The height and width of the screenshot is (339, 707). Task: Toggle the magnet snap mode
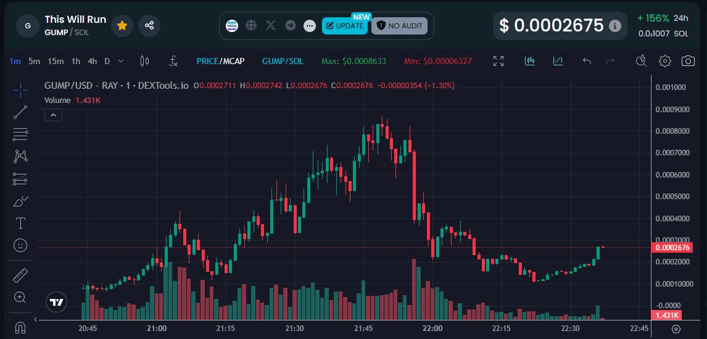coord(20,327)
